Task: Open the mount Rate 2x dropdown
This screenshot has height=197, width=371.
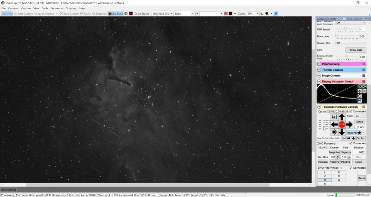Action: click(360, 116)
